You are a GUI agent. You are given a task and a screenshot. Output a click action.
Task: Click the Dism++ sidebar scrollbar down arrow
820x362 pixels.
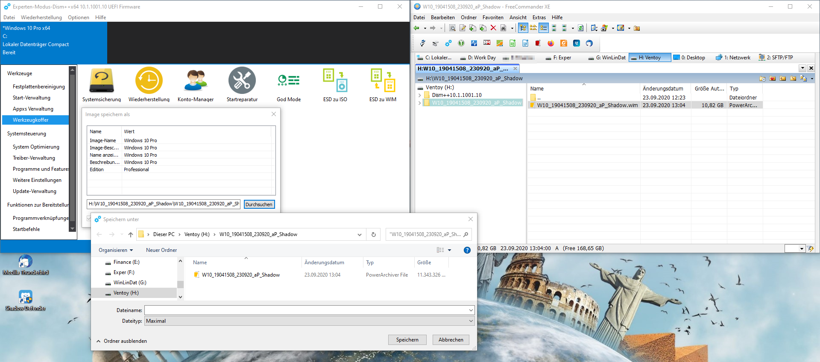pyautogui.click(x=72, y=229)
